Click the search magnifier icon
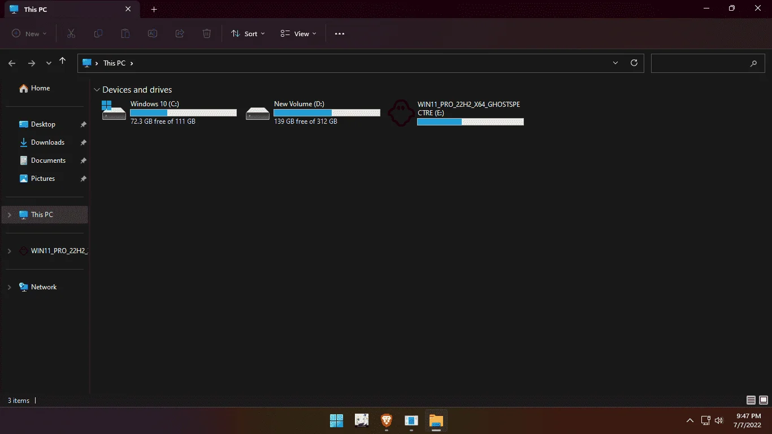772x434 pixels. pos(753,64)
